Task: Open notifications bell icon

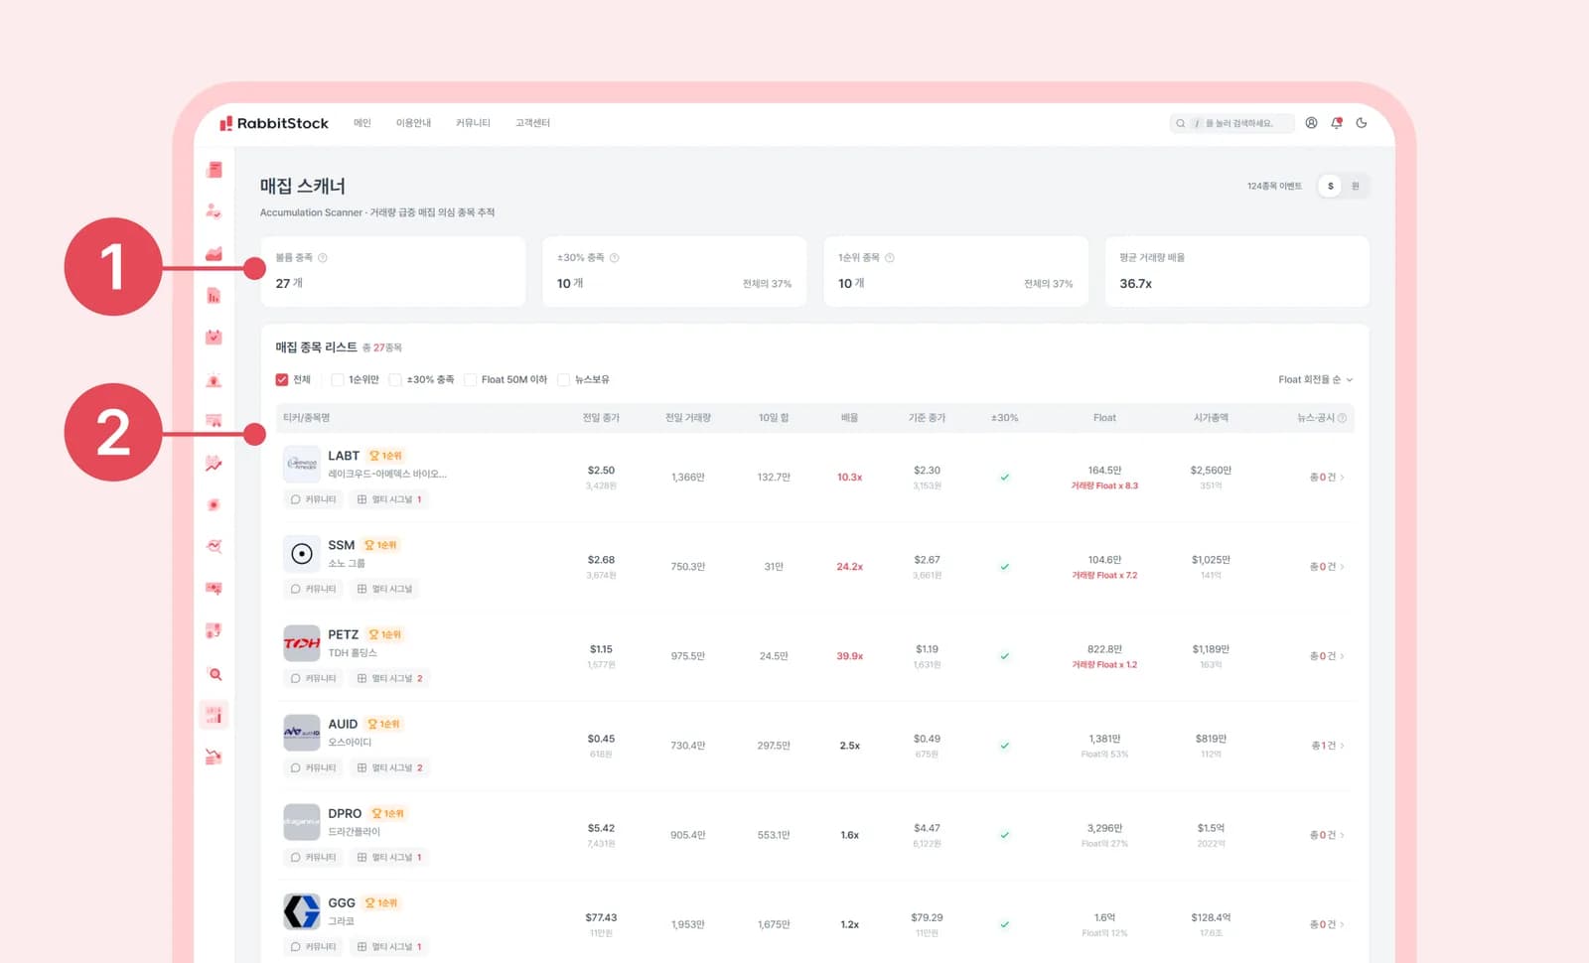Action: coord(1337,123)
